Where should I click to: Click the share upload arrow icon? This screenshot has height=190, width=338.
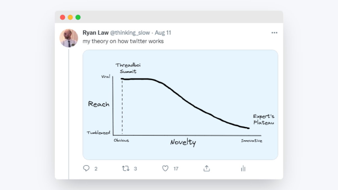[x=206, y=168]
